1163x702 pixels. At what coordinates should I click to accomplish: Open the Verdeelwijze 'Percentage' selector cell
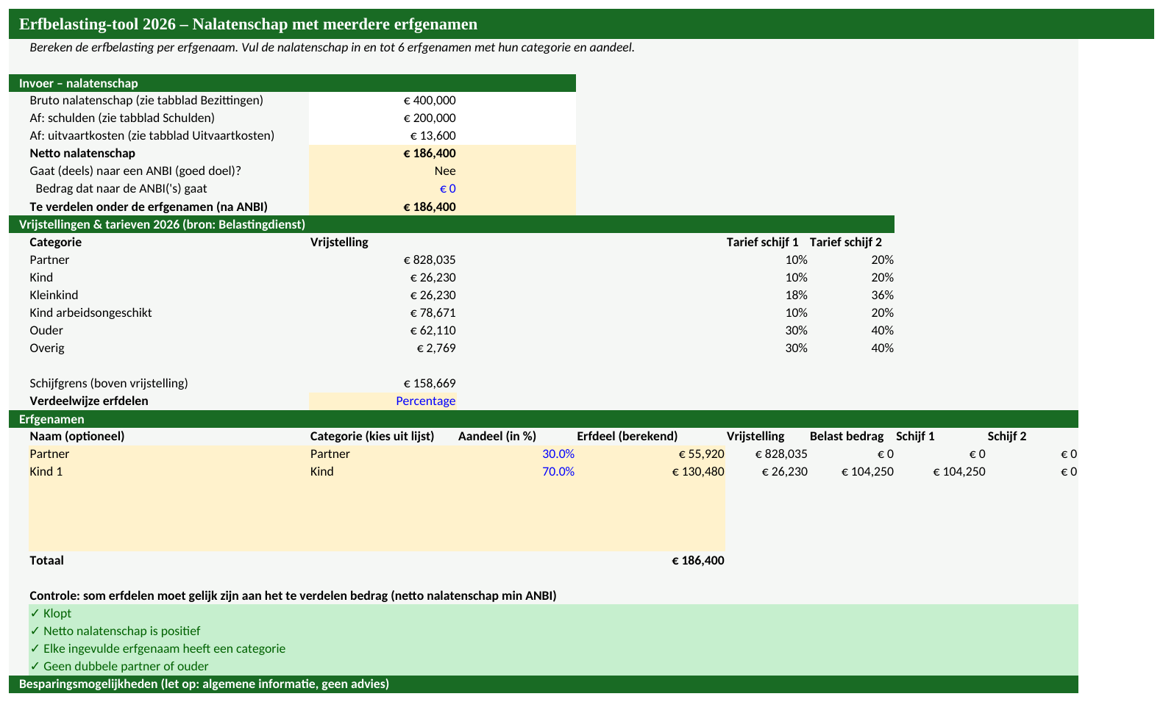[x=383, y=401]
